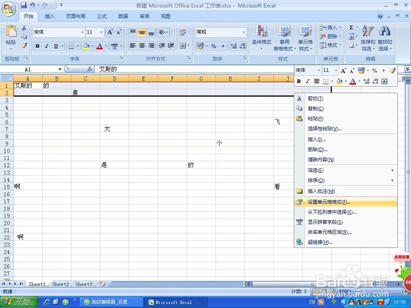
Task: Choose Clear Contents (清除内容) in context menu
Action: tap(346, 159)
